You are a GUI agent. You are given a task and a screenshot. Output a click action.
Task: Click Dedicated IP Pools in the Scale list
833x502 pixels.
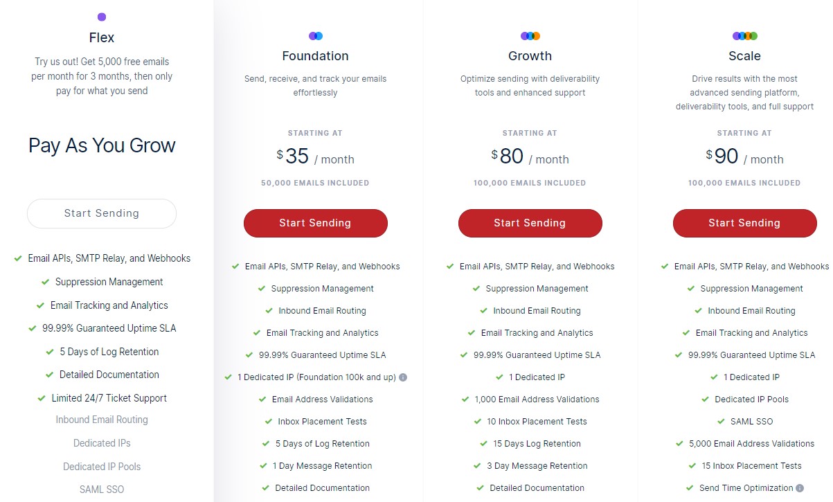pyautogui.click(x=752, y=400)
